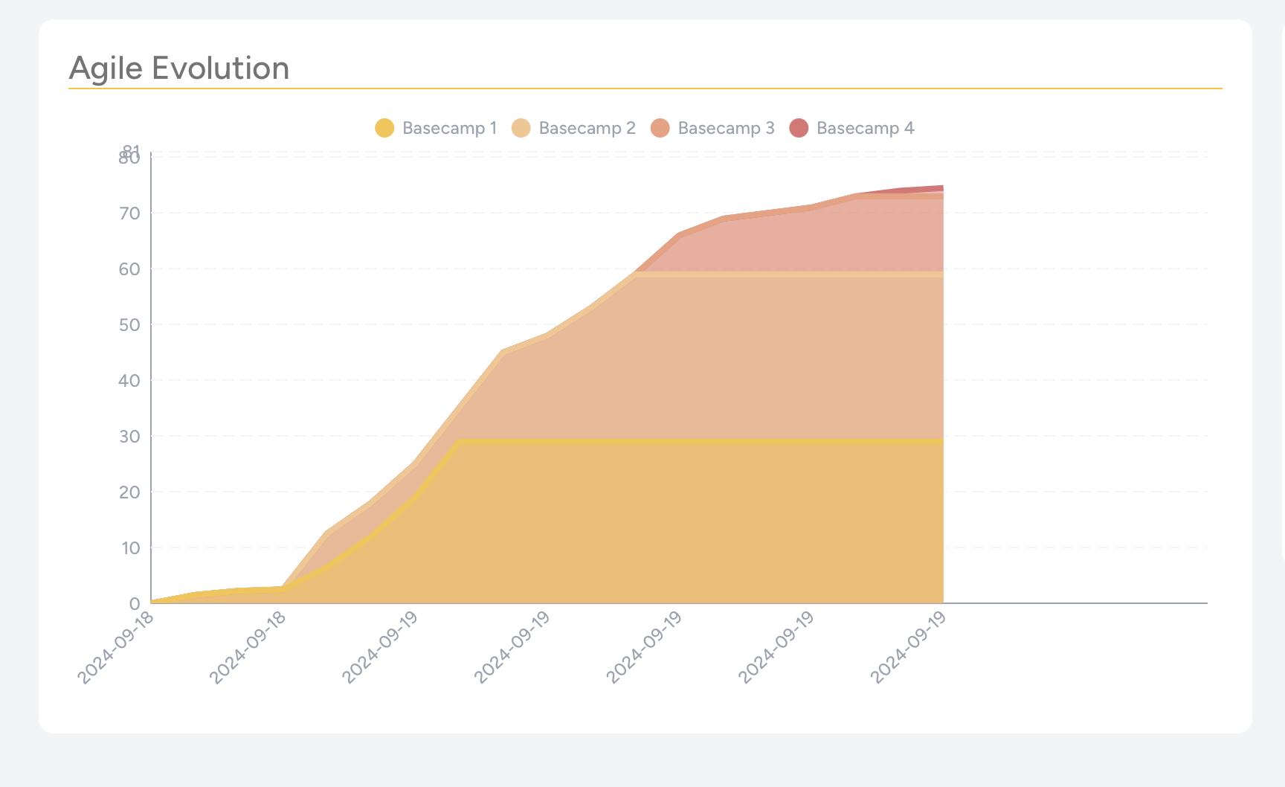The width and height of the screenshot is (1285, 787).
Task: Toggle the Basecamp 3 legend series
Action: point(712,128)
